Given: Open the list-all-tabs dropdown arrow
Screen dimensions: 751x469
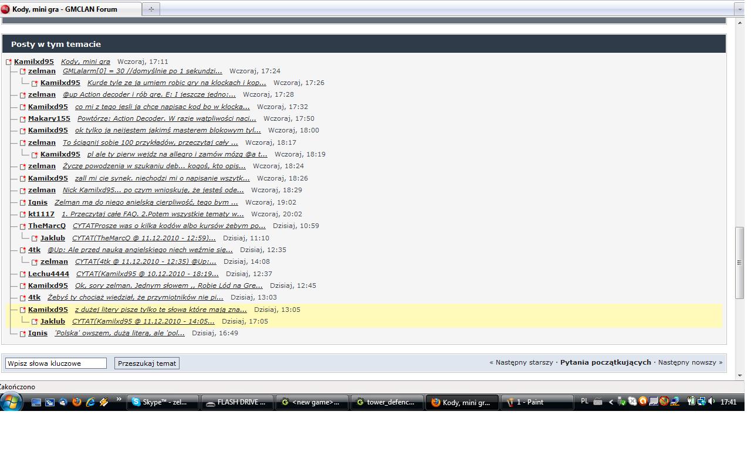Looking at the screenshot, I should pos(739,9).
